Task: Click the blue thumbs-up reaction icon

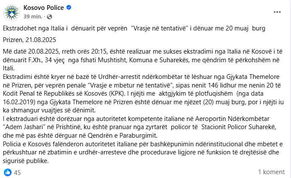Action: (8, 172)
